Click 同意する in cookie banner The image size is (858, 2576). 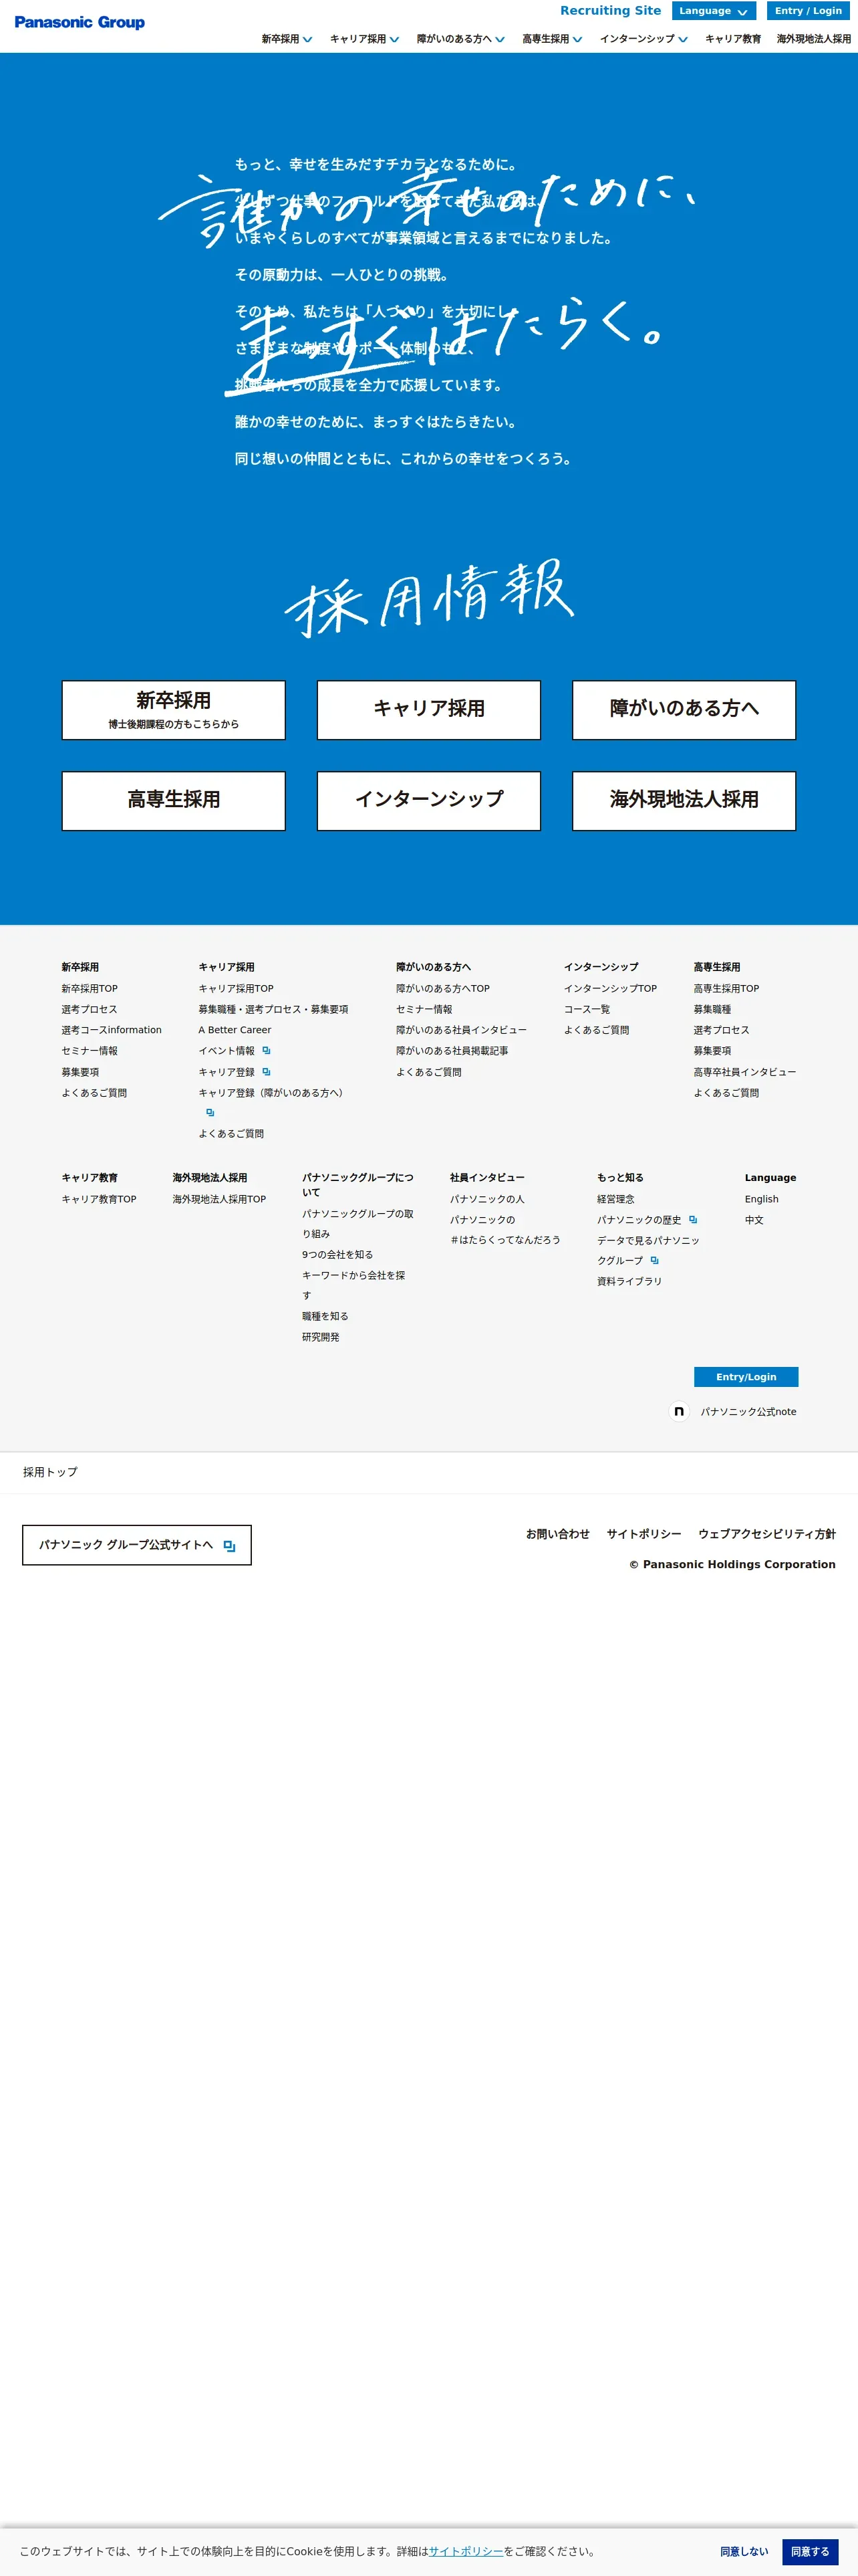(810, 2551)
